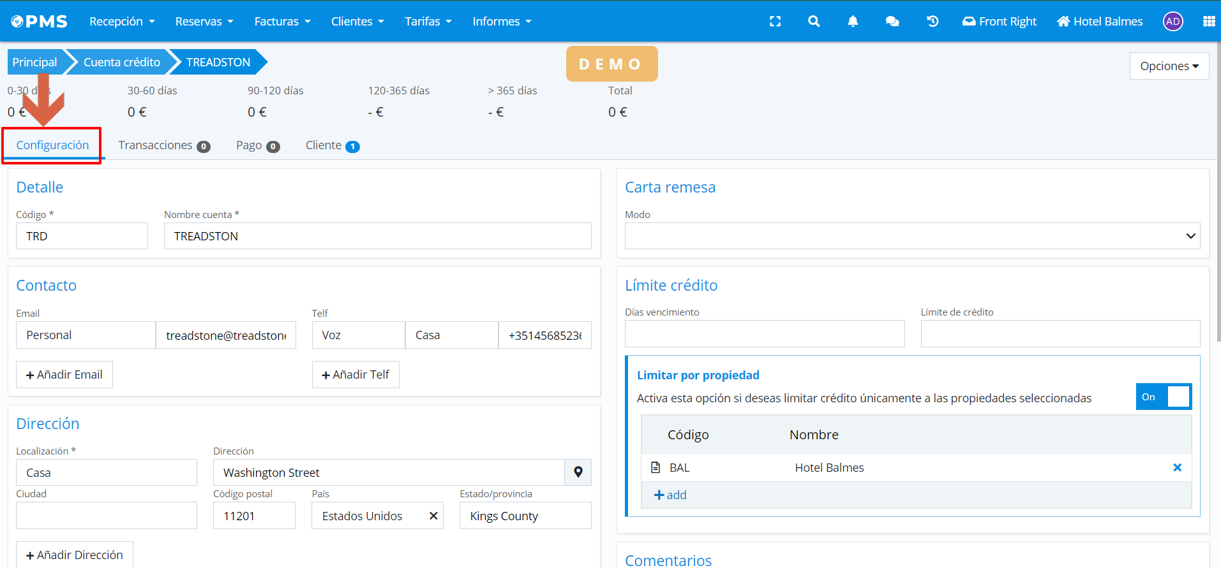This screenshot has width=1221, height=568.
Task: Click the Añadir Email button
Action: (x=64, y=374)
